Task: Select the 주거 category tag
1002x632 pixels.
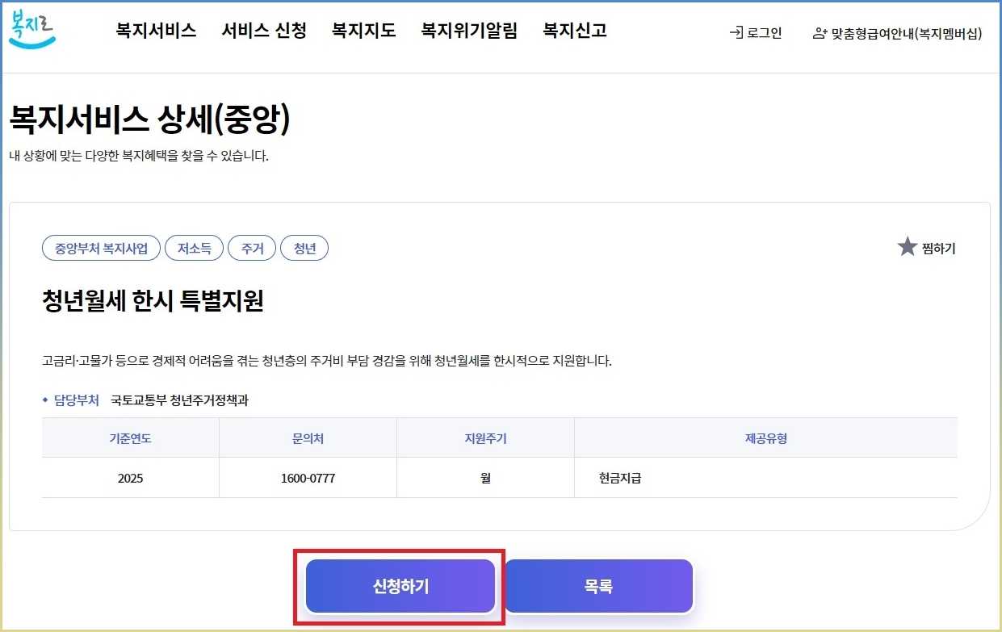Action: pyautogui.click(x=251, y=248)
